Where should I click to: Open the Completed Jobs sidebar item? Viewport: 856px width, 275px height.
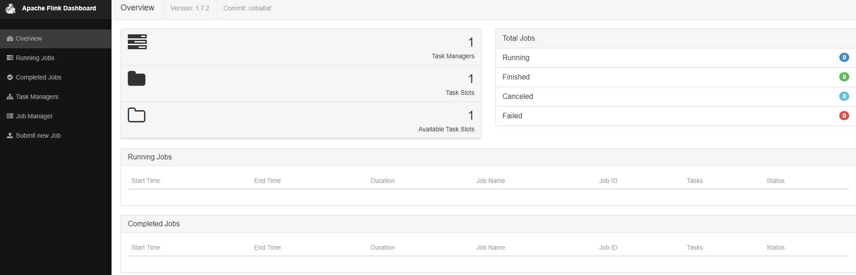coord(38,77)
